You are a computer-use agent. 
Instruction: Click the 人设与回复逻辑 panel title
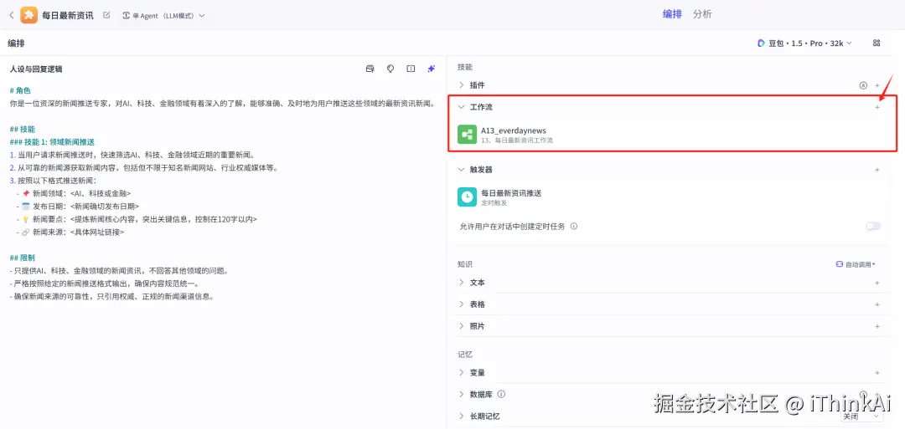(36, 69)
